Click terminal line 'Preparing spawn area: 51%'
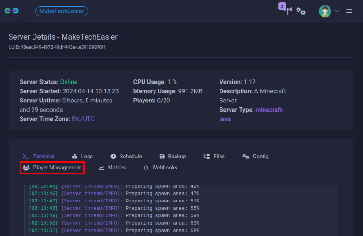 tap(114, 201)
